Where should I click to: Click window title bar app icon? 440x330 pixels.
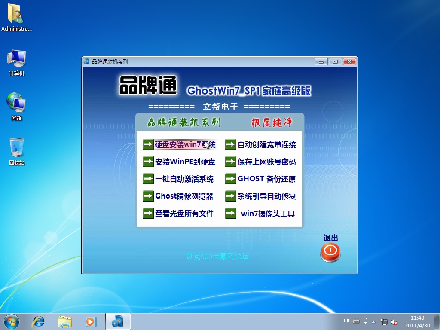(87, 61)
